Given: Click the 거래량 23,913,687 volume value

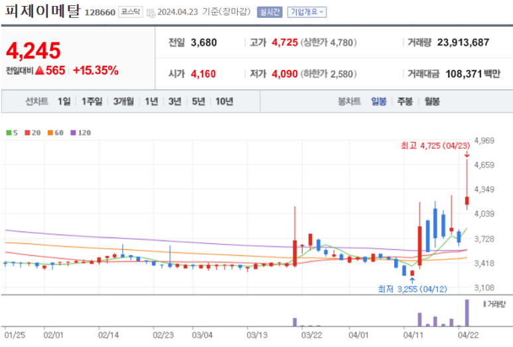Looking at the screenshot, I should pos(463,43).
